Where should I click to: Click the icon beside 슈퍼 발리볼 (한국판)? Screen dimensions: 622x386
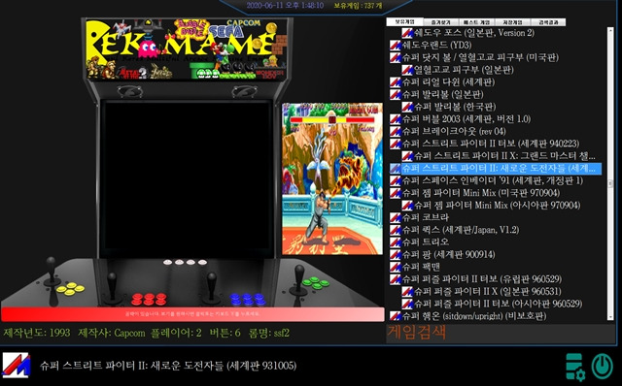[x=407, y=107]
